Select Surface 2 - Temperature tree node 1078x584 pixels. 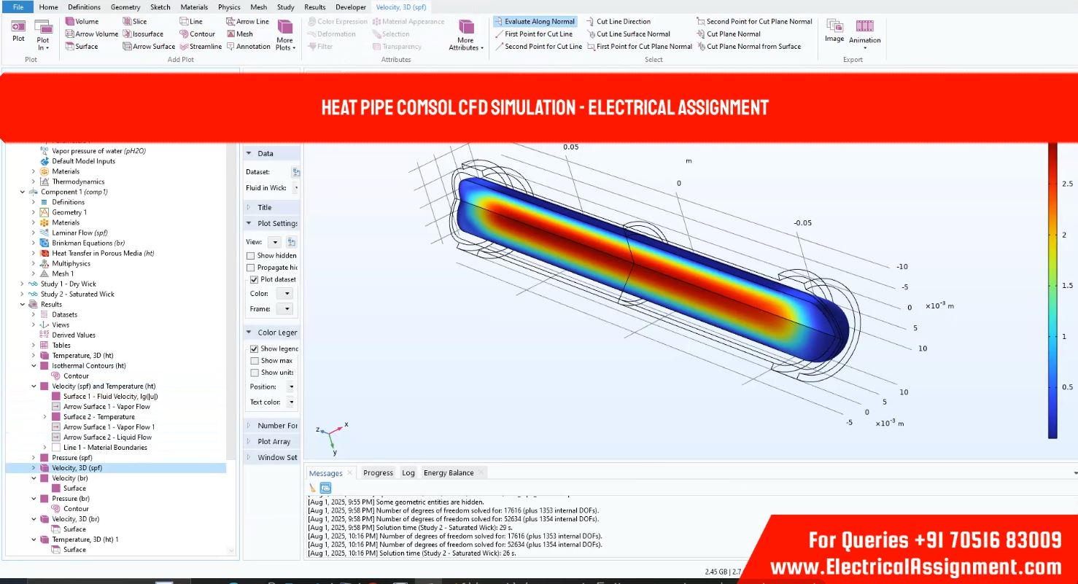pos(98,417)
